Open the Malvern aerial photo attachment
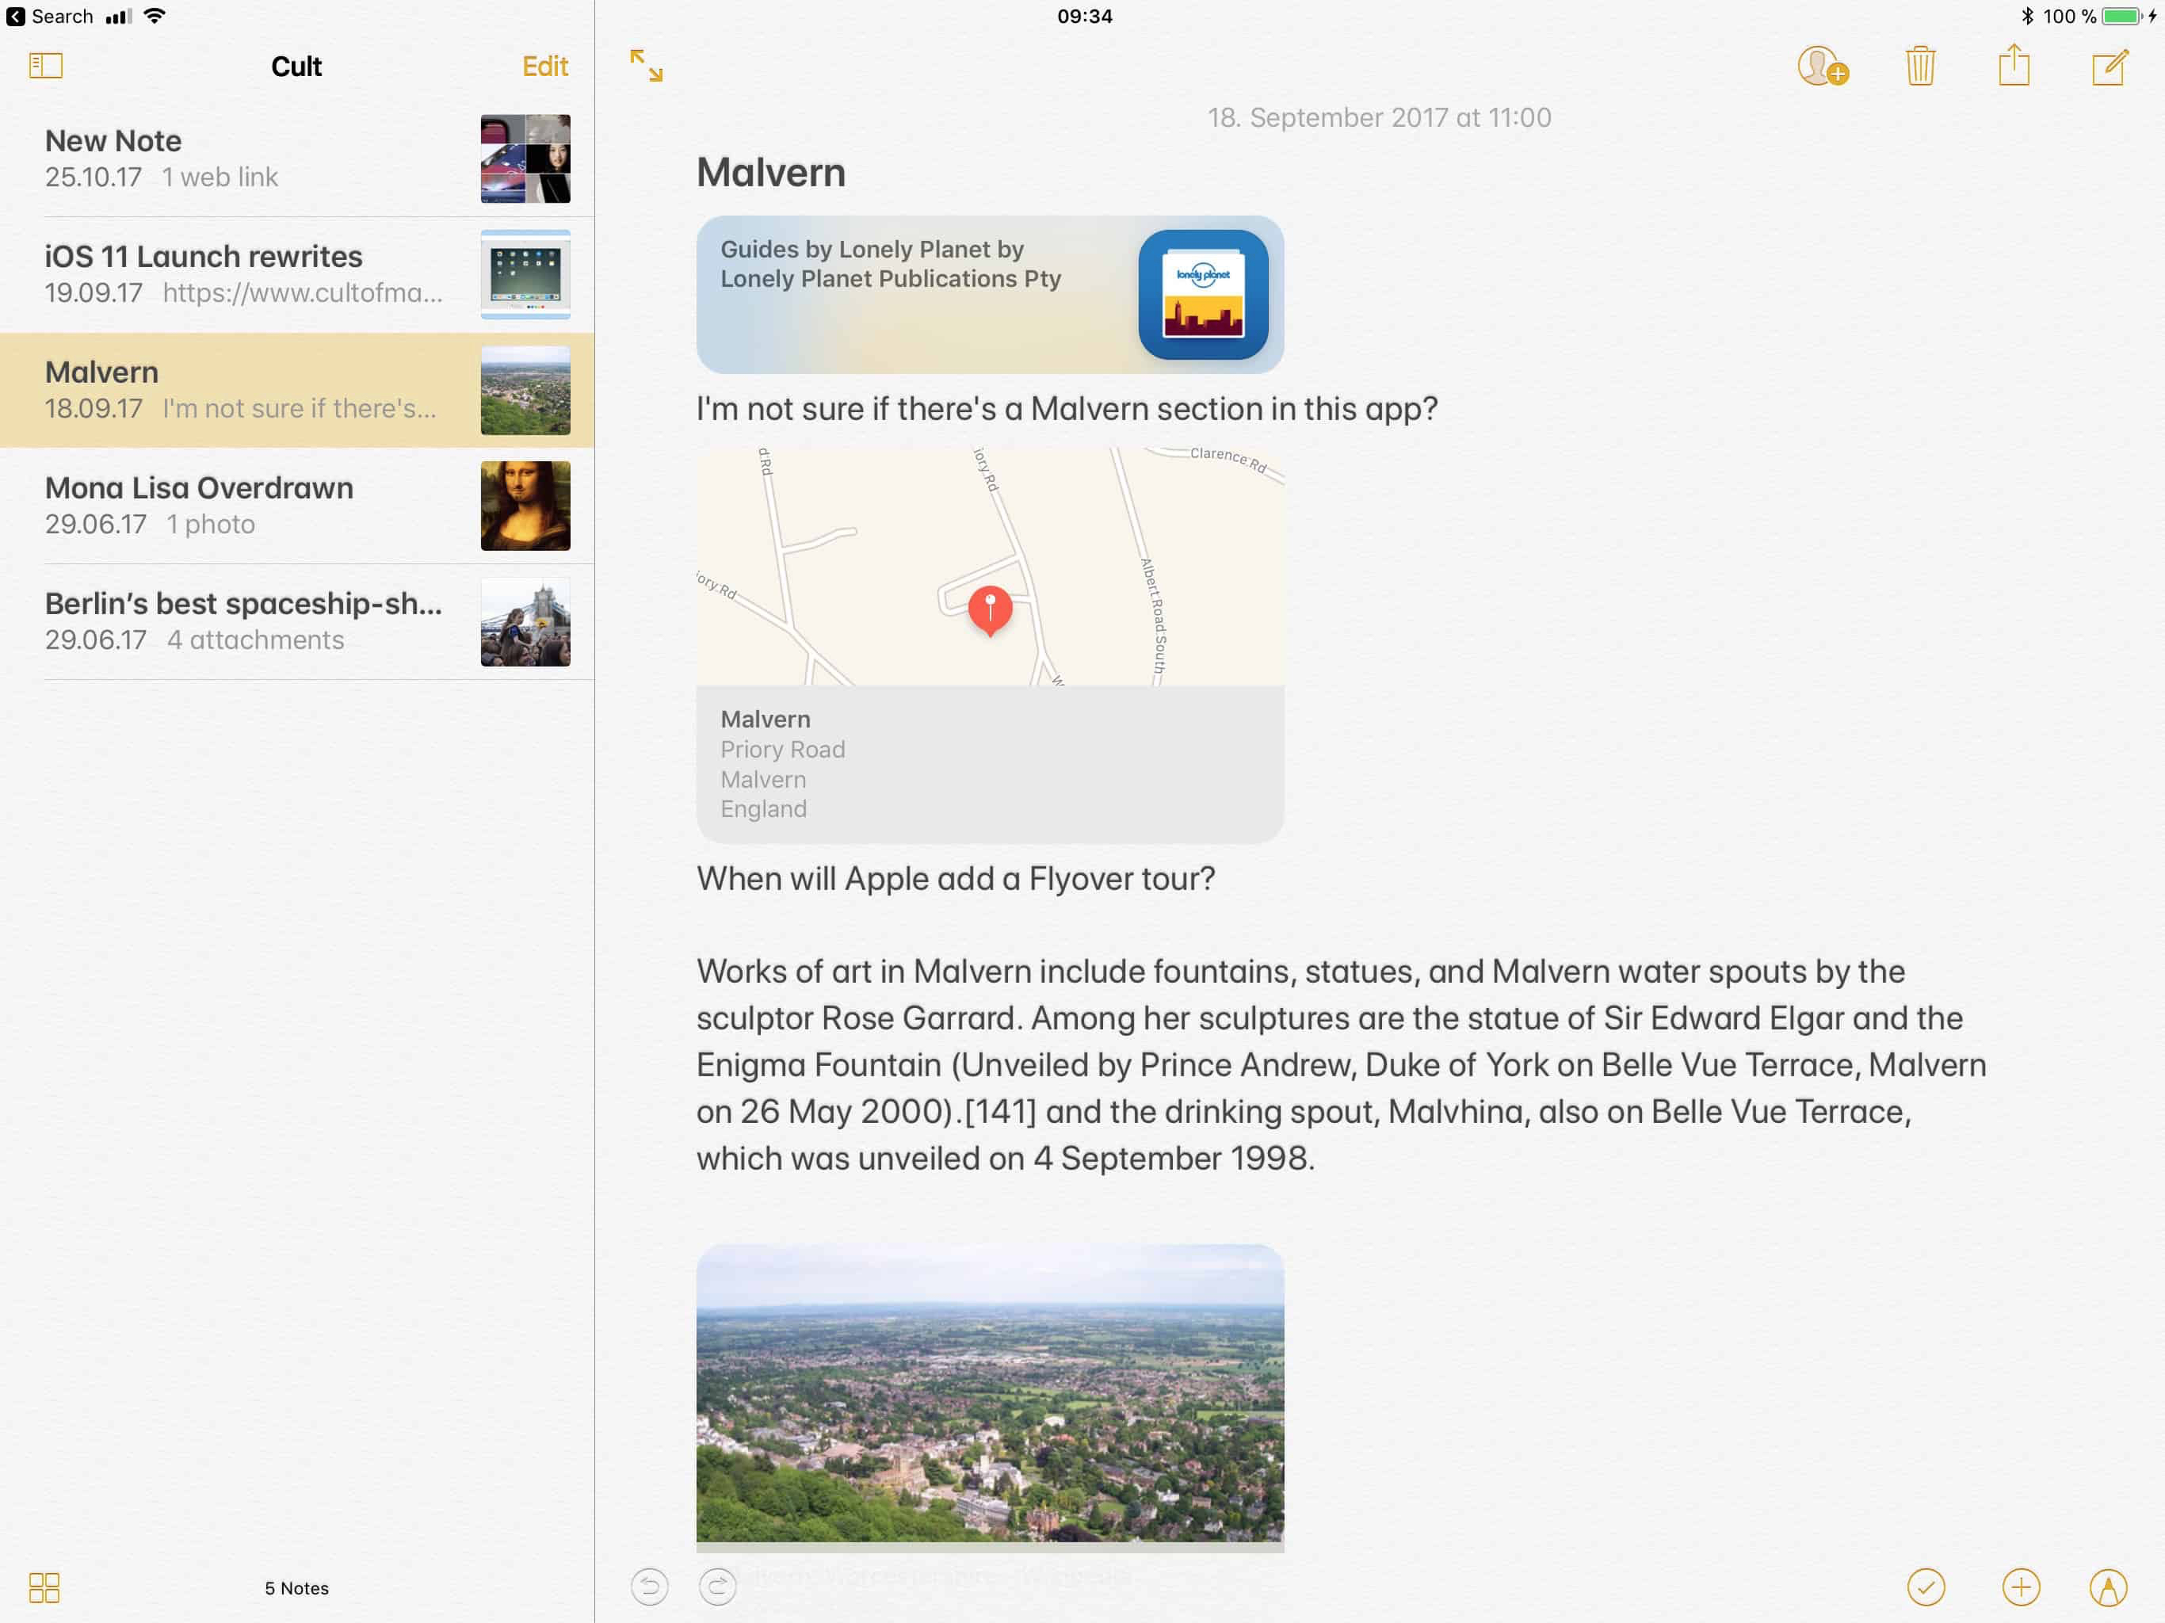The height and width of the screenshot is (1623, 2165). (988, 1393)
